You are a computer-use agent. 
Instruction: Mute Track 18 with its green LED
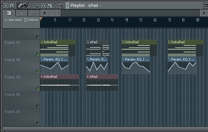(37, 72)
